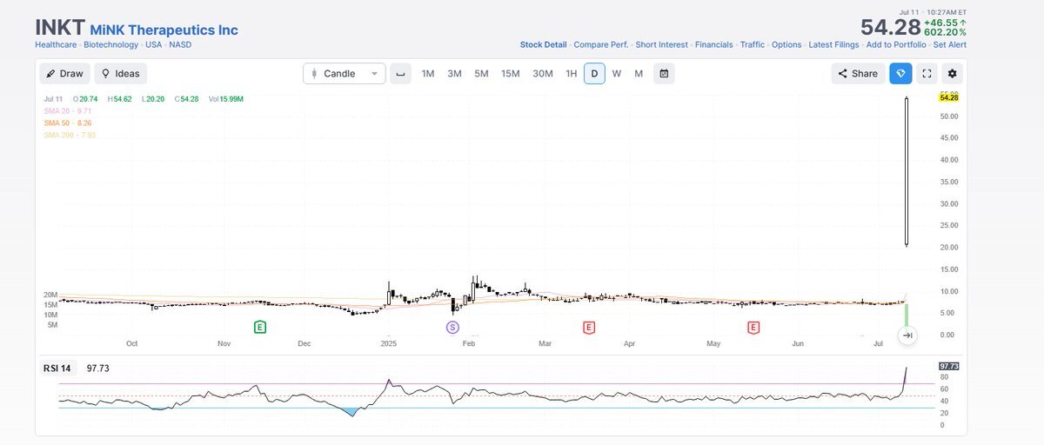Viewport: 1044px width, 445px height.
Task: Open the Traffic link
Action: 753,44
